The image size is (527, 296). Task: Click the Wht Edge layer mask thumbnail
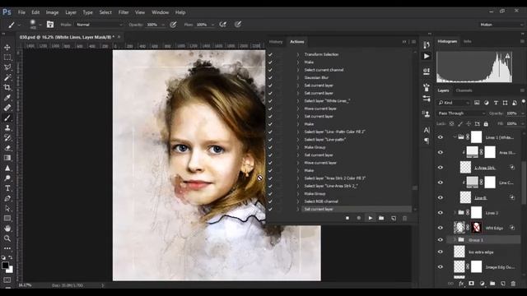click(x=476, y=228)
